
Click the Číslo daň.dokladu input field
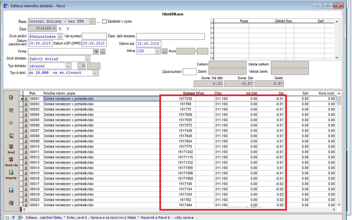[170, 36]
